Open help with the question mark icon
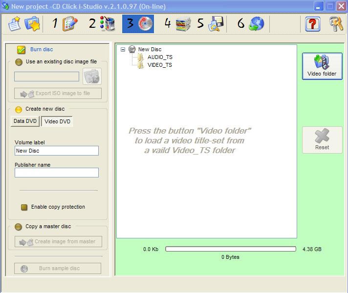Image resolution: width=348 pixels, height=293 pixels. click(313, 24)
